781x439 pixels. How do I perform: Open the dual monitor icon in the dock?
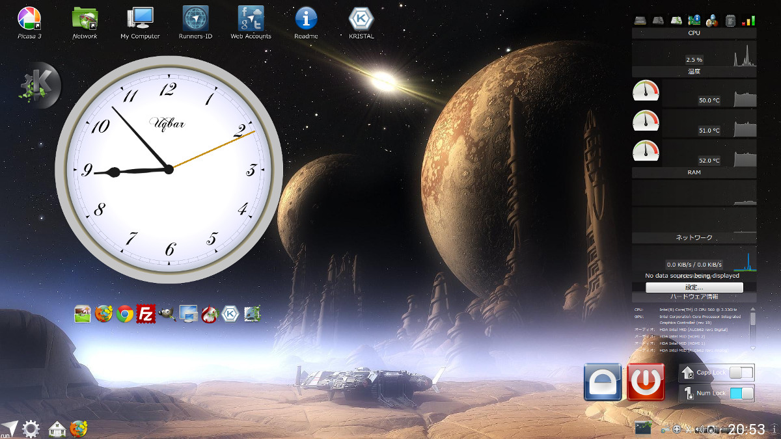coord(189,314)
